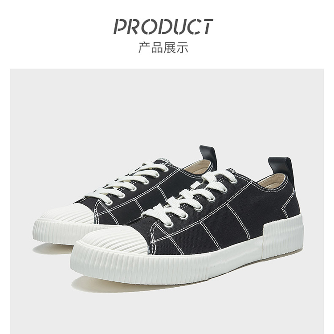Click the front shoe's top metal eyelet
The height and width of the screenshot is (334, 334).
[x=233, y=182]
